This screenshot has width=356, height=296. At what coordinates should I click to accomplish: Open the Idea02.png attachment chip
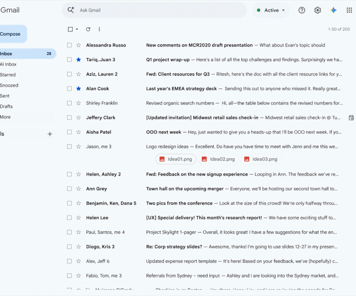point(218,159)
